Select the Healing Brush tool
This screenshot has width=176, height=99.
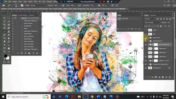coord(9,28)
